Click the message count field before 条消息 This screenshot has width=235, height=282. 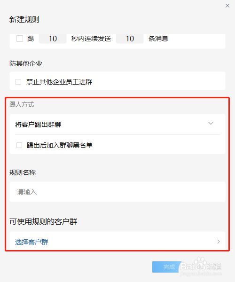(130, 39)
